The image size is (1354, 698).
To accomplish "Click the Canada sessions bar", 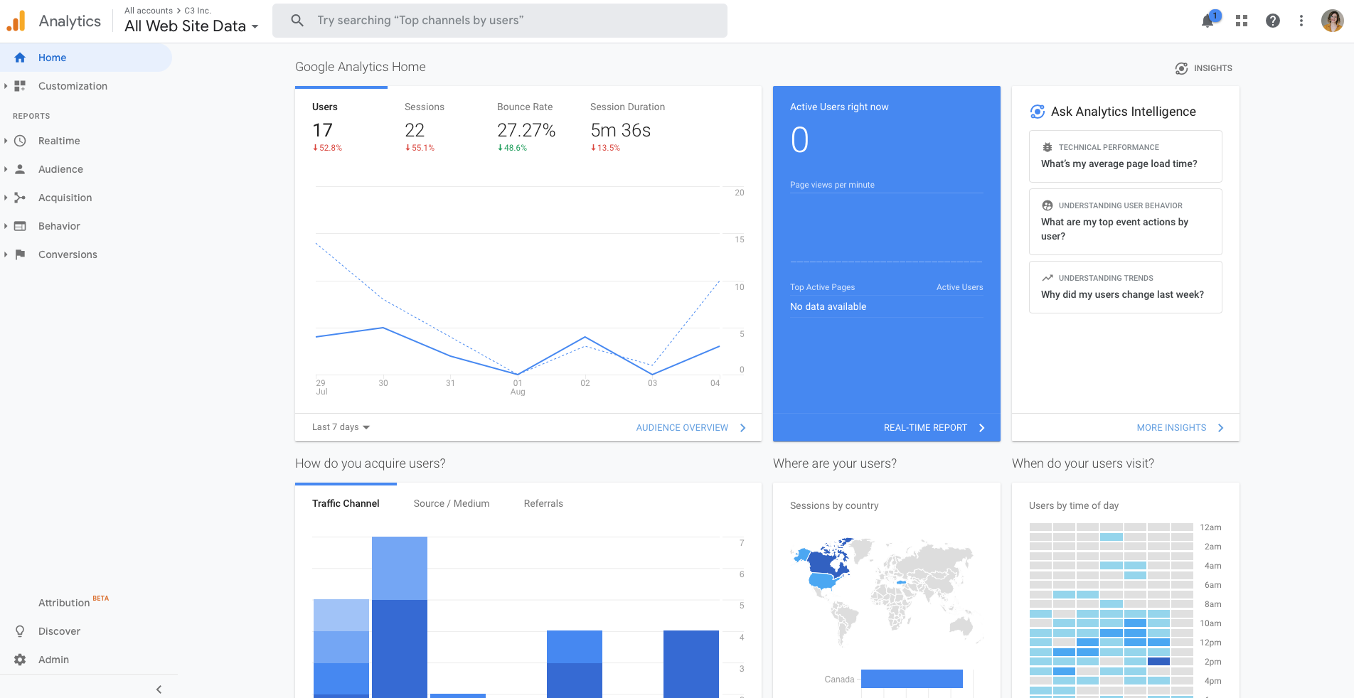I will pos(912,679).
